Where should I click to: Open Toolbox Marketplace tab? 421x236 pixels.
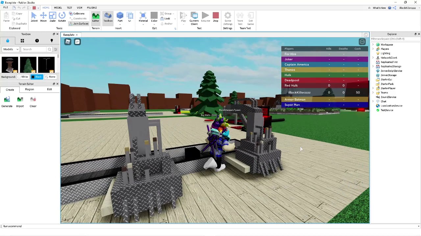[x=8, y=41]
